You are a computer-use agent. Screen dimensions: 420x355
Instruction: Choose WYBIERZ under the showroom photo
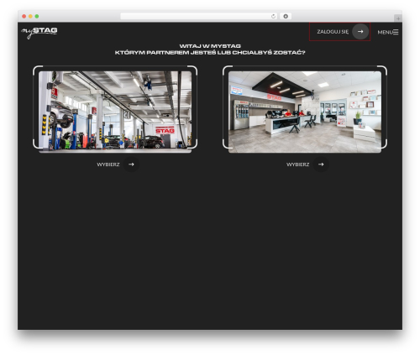click(x=298, y=164)
